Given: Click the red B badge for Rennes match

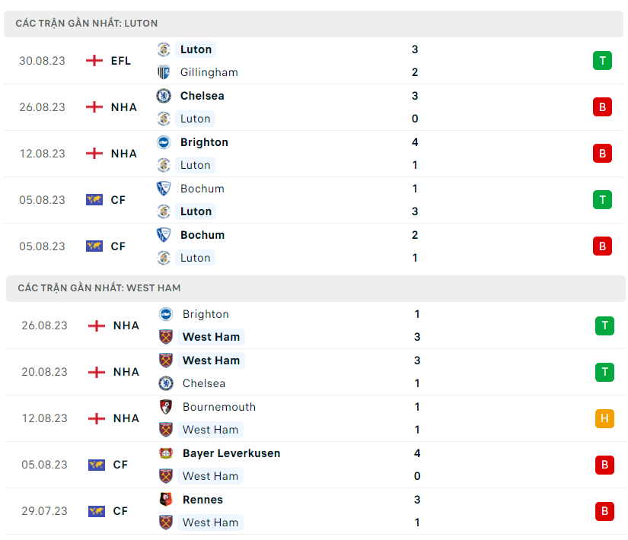Looking at the screenshot, I should coord(604,511).
